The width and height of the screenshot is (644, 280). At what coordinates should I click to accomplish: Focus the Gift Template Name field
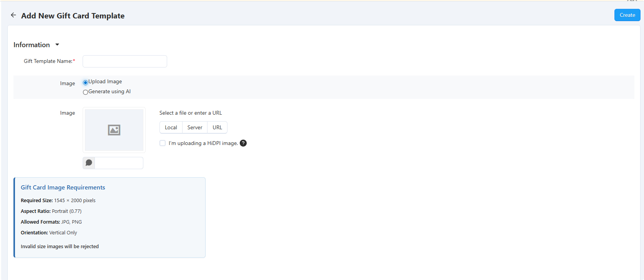(124, 61)
